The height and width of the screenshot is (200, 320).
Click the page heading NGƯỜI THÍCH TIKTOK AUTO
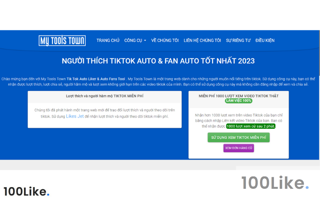[x=158, y=61]
